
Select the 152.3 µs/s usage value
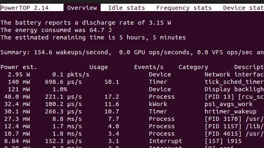click(63, 141)
